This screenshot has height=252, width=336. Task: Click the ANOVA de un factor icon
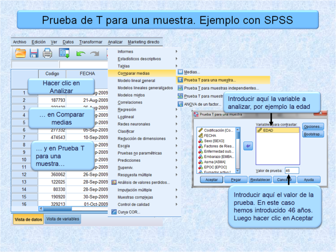tap(180, 104)
